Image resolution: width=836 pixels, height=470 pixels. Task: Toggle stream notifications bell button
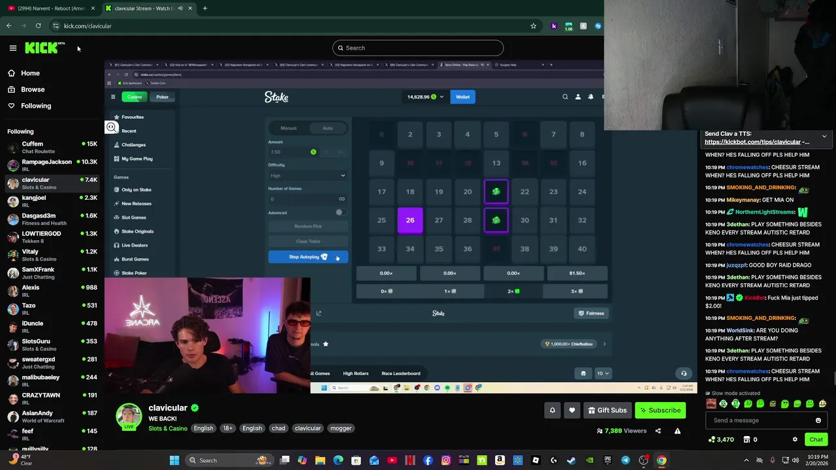(552, 410)
